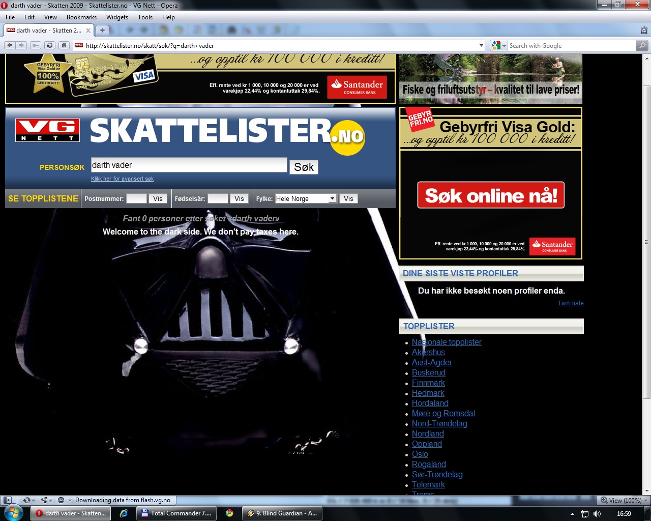
Task: Click the volume speaker icon in tray
Action: [x=597, y=514]
